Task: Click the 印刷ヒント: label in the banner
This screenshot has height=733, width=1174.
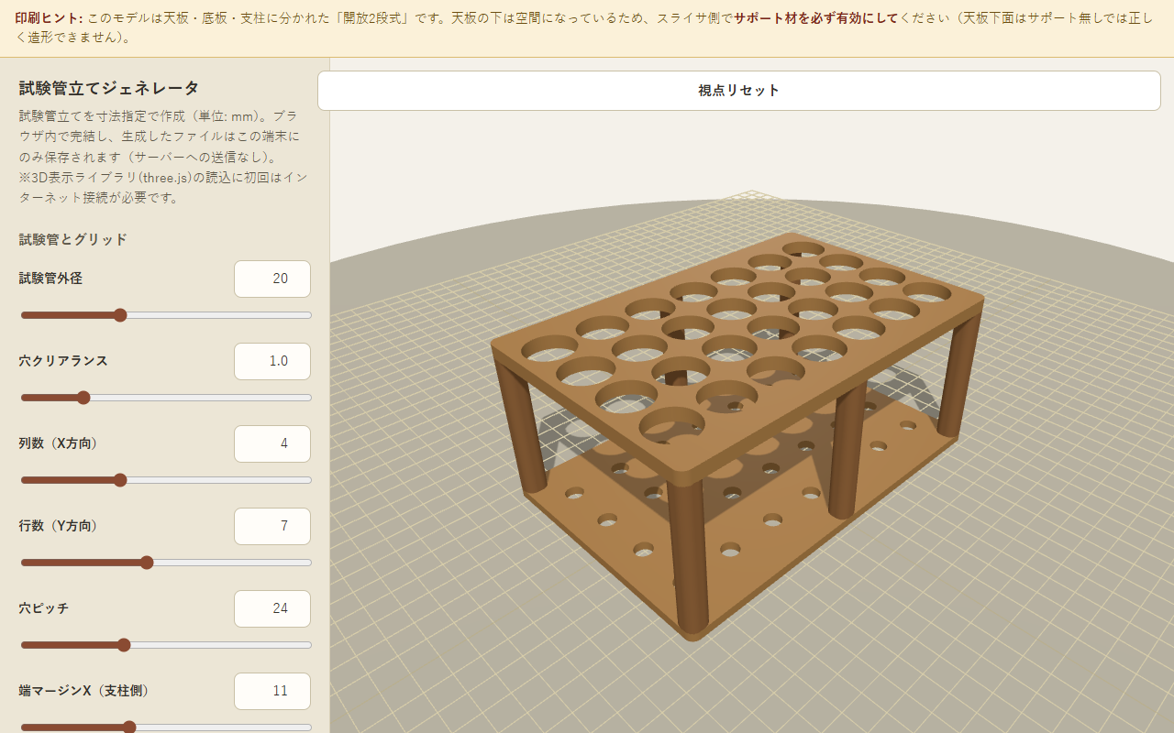Action: 50,17
